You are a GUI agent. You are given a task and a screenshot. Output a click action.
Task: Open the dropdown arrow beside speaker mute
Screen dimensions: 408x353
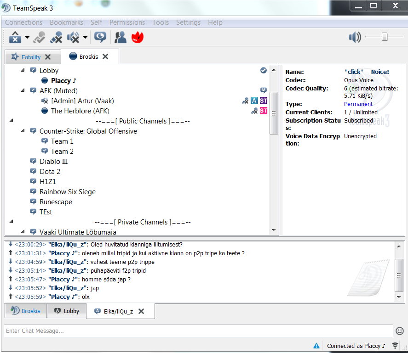pos(85,38)
